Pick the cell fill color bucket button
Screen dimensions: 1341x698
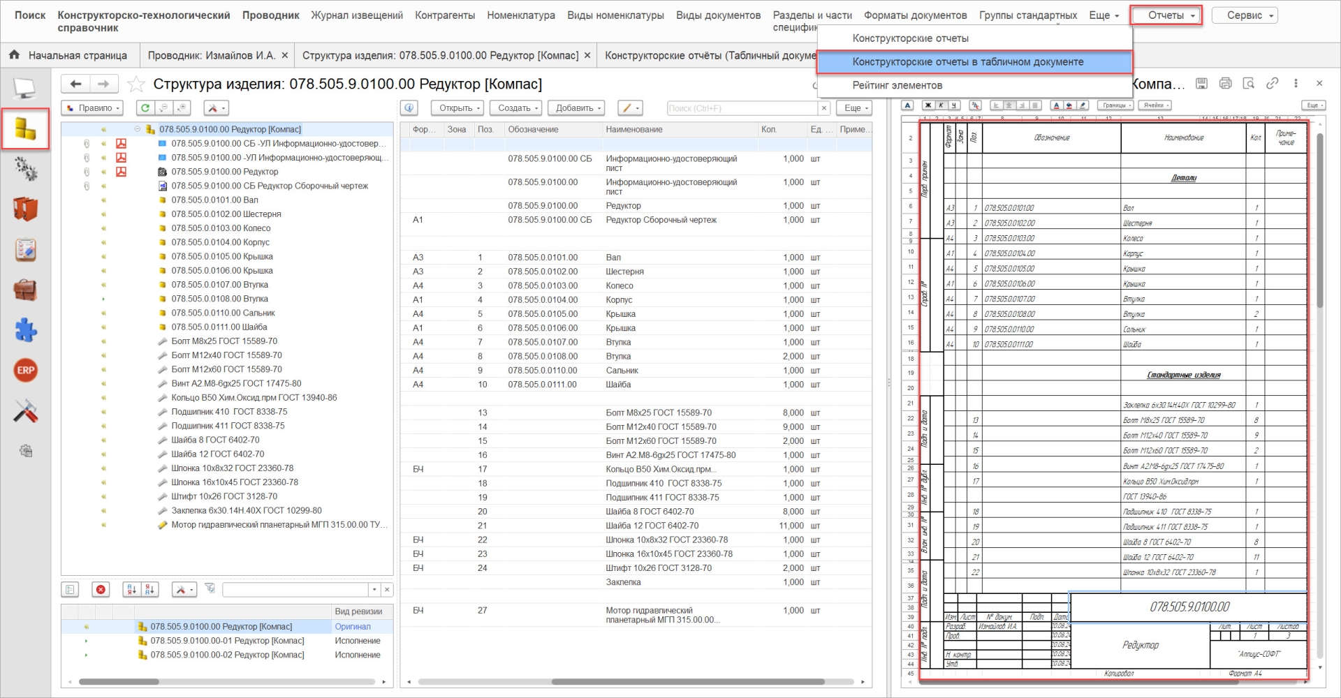[1069, 105]
